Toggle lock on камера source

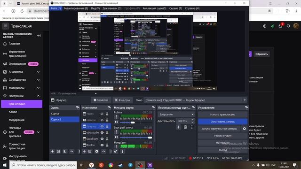[107, 120]
